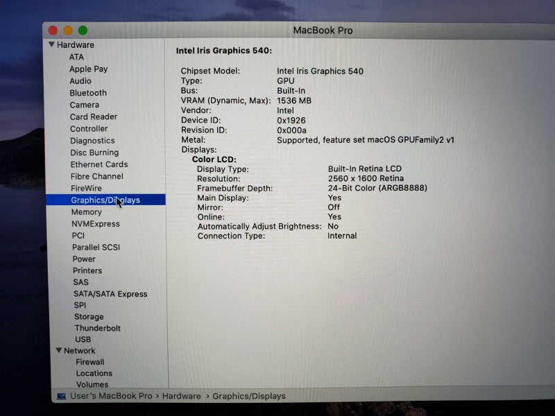
Task: Click User's MacBook Pro in path bar
Action: click(x=111, y=396)
